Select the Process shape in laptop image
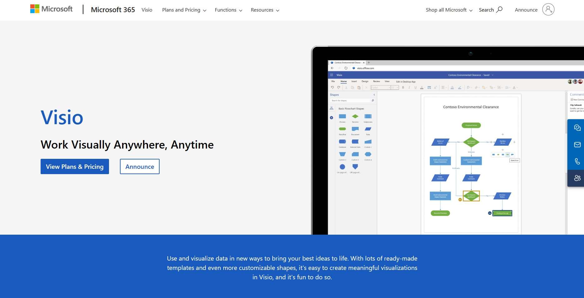 point(342,116)
